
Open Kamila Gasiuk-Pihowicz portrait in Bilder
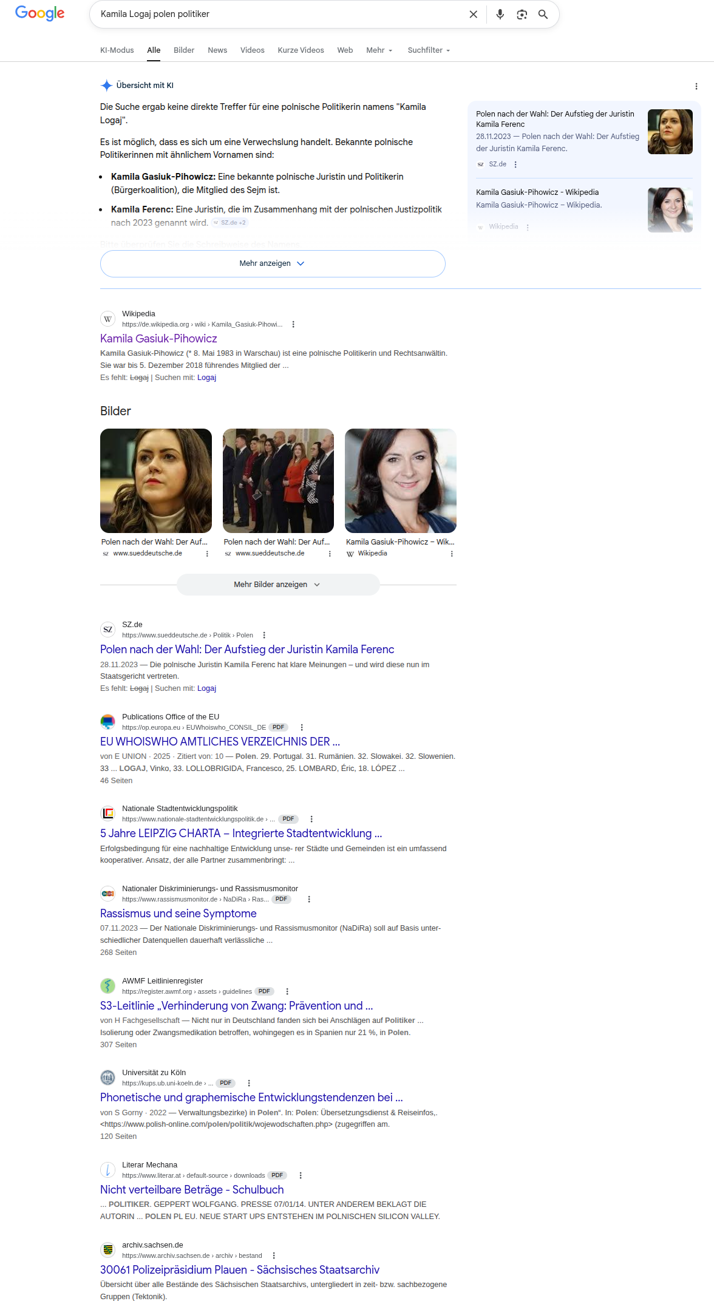[x=401, y=481]
